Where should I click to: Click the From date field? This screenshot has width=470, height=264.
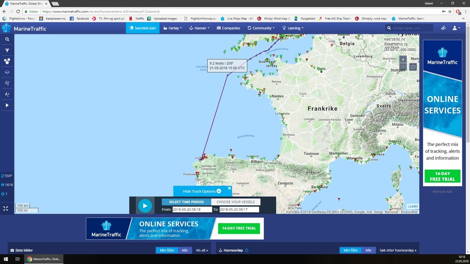pyautogui.click(x=192, y=210)
